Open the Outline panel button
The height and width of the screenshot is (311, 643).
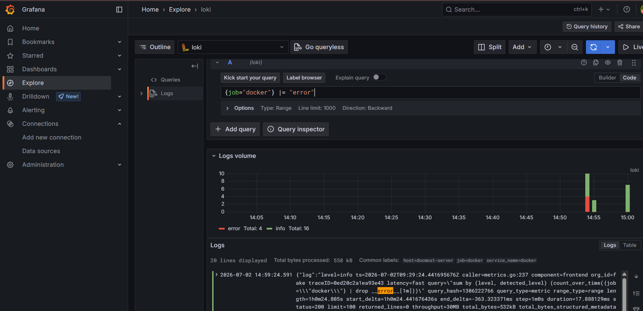[x=155, y=47]
